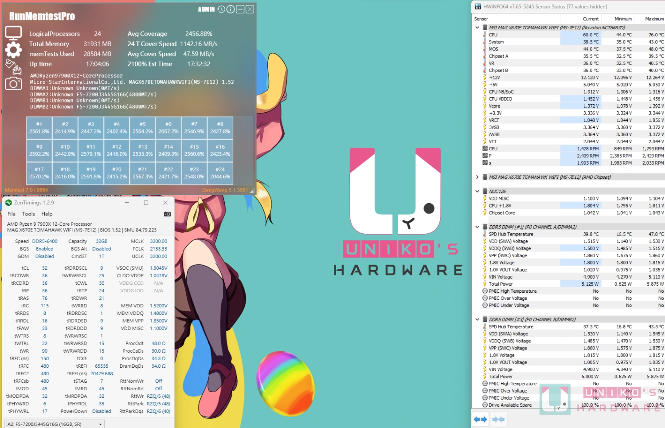Collapse the NUC126 sensor group
The height and width of the screenshot is (428, 665).
pyautogui.click(x=477, y=191)
